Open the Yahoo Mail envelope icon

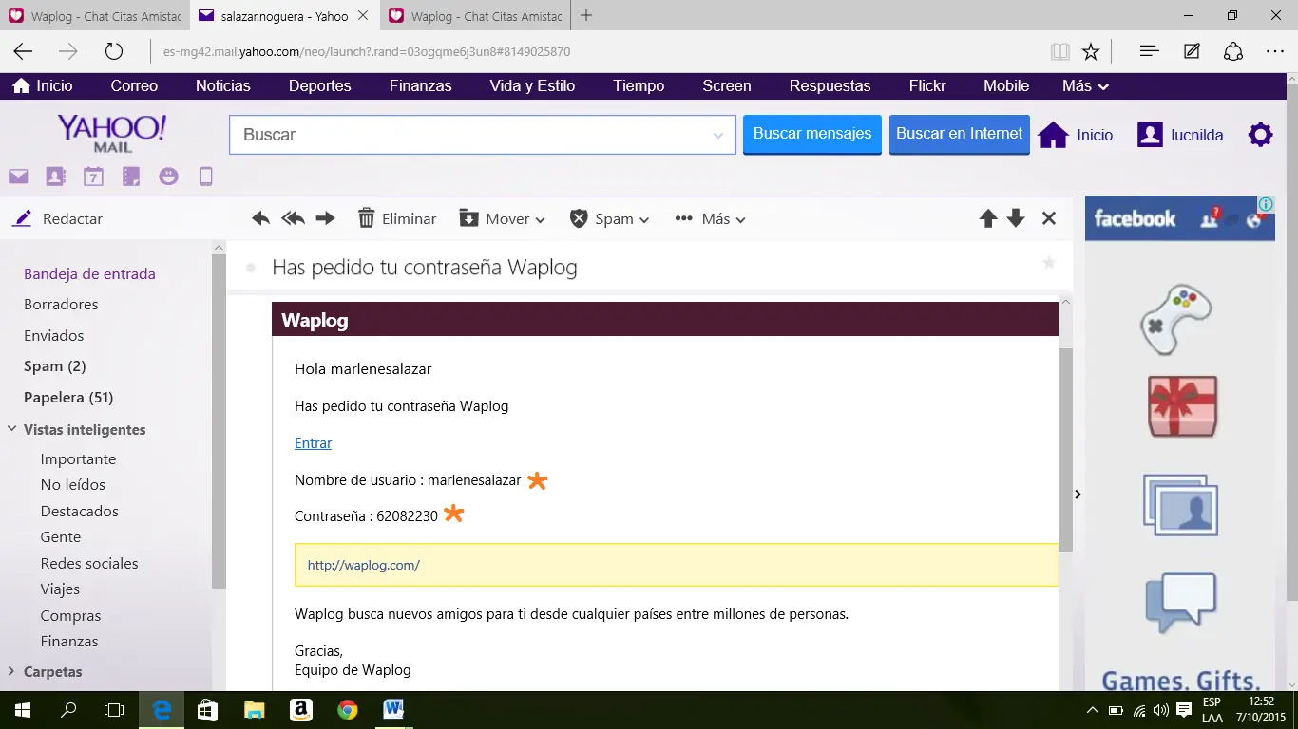[x=18, y=176]
